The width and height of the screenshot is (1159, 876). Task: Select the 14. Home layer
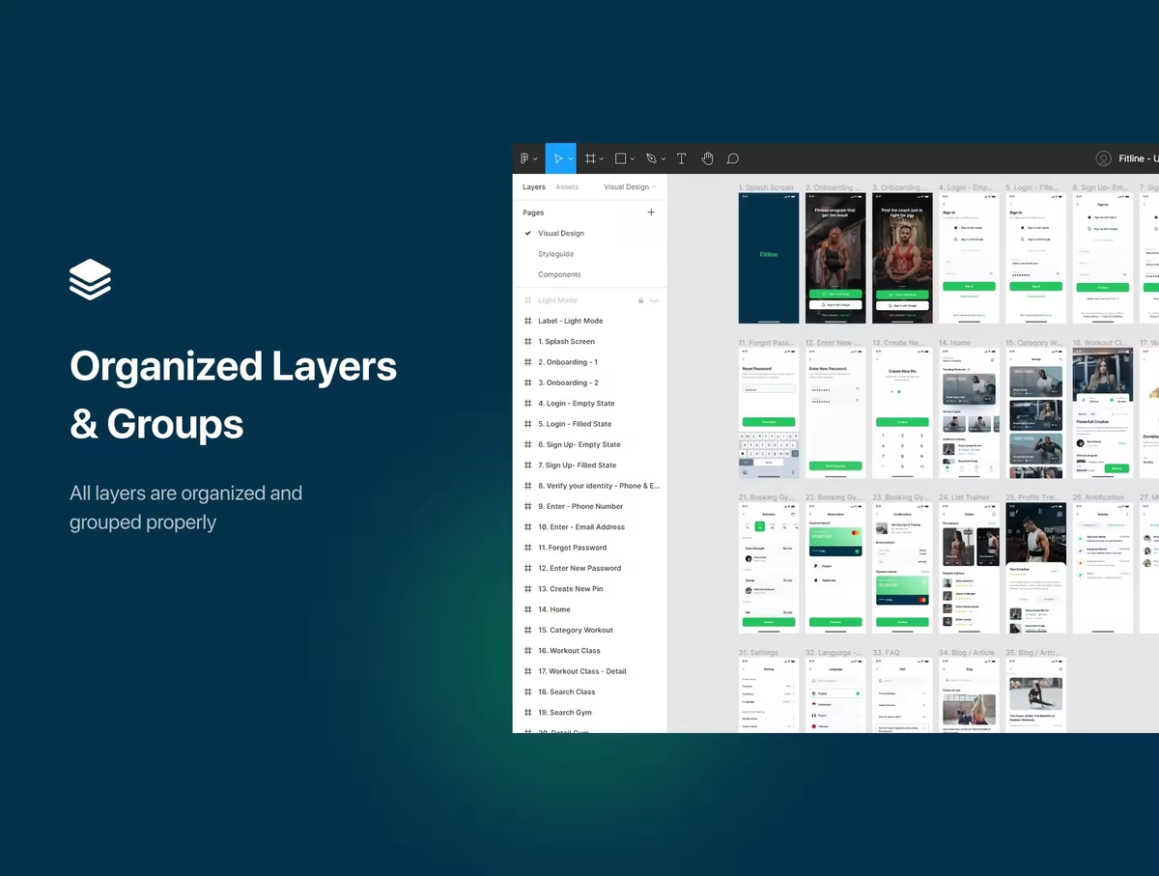click(554, 609)
